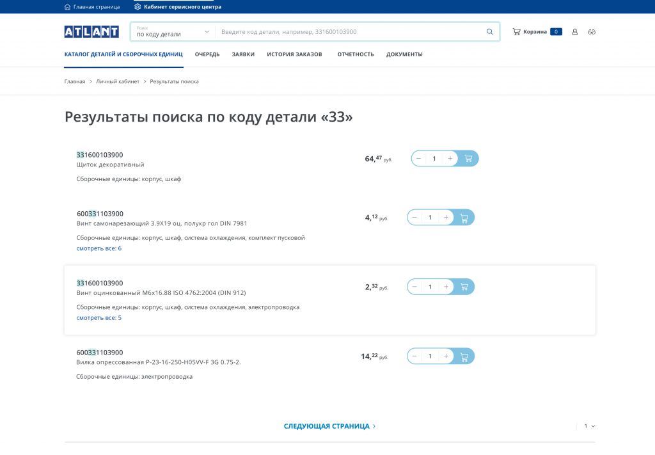Click the search magnifier icon

(x=490, y=32)
